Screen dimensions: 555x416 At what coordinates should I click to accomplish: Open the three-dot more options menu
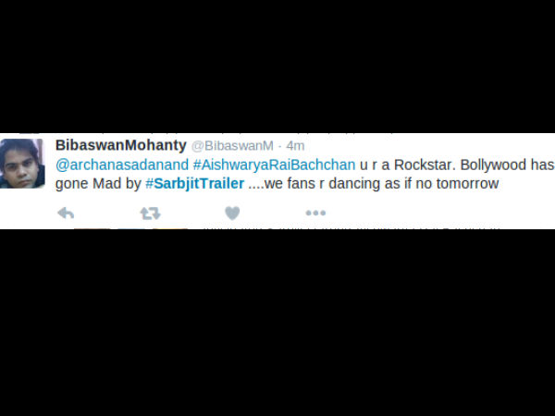pyautogui.click(x=315, y=213)
